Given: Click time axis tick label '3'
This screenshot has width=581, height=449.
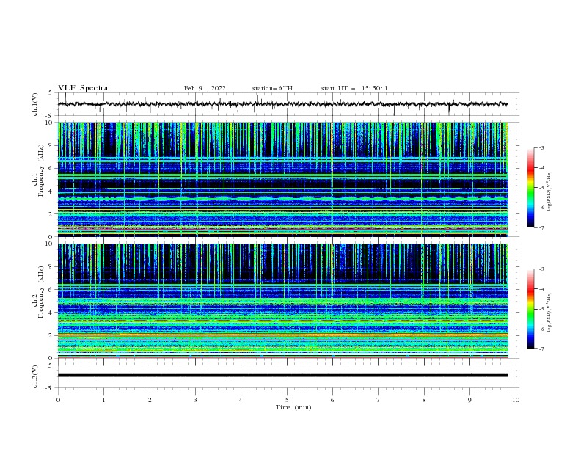Looking at the screenshot, I should tap(195, 400).
